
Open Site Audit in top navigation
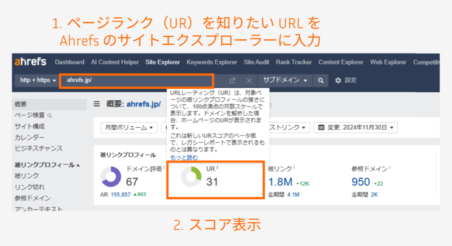click(256, 62)
